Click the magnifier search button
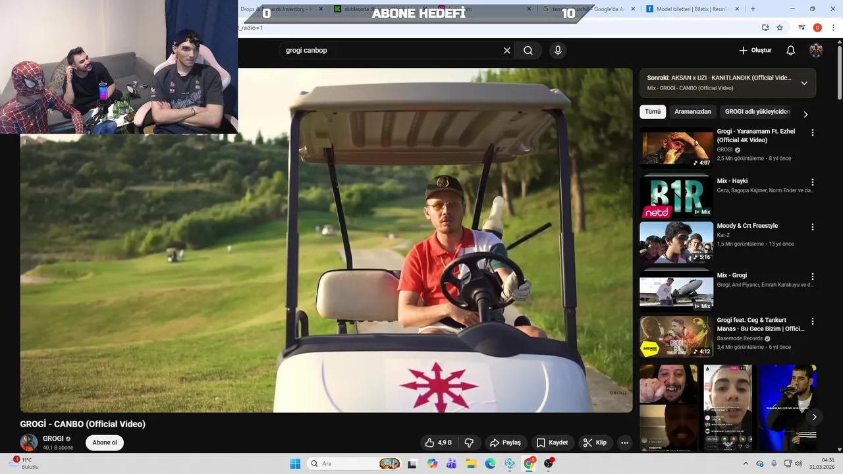The width and height of the screenshot is (843, 474). click(528, 51)
